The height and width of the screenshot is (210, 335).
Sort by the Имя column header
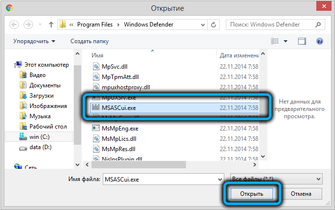click(x=97, y=55)
